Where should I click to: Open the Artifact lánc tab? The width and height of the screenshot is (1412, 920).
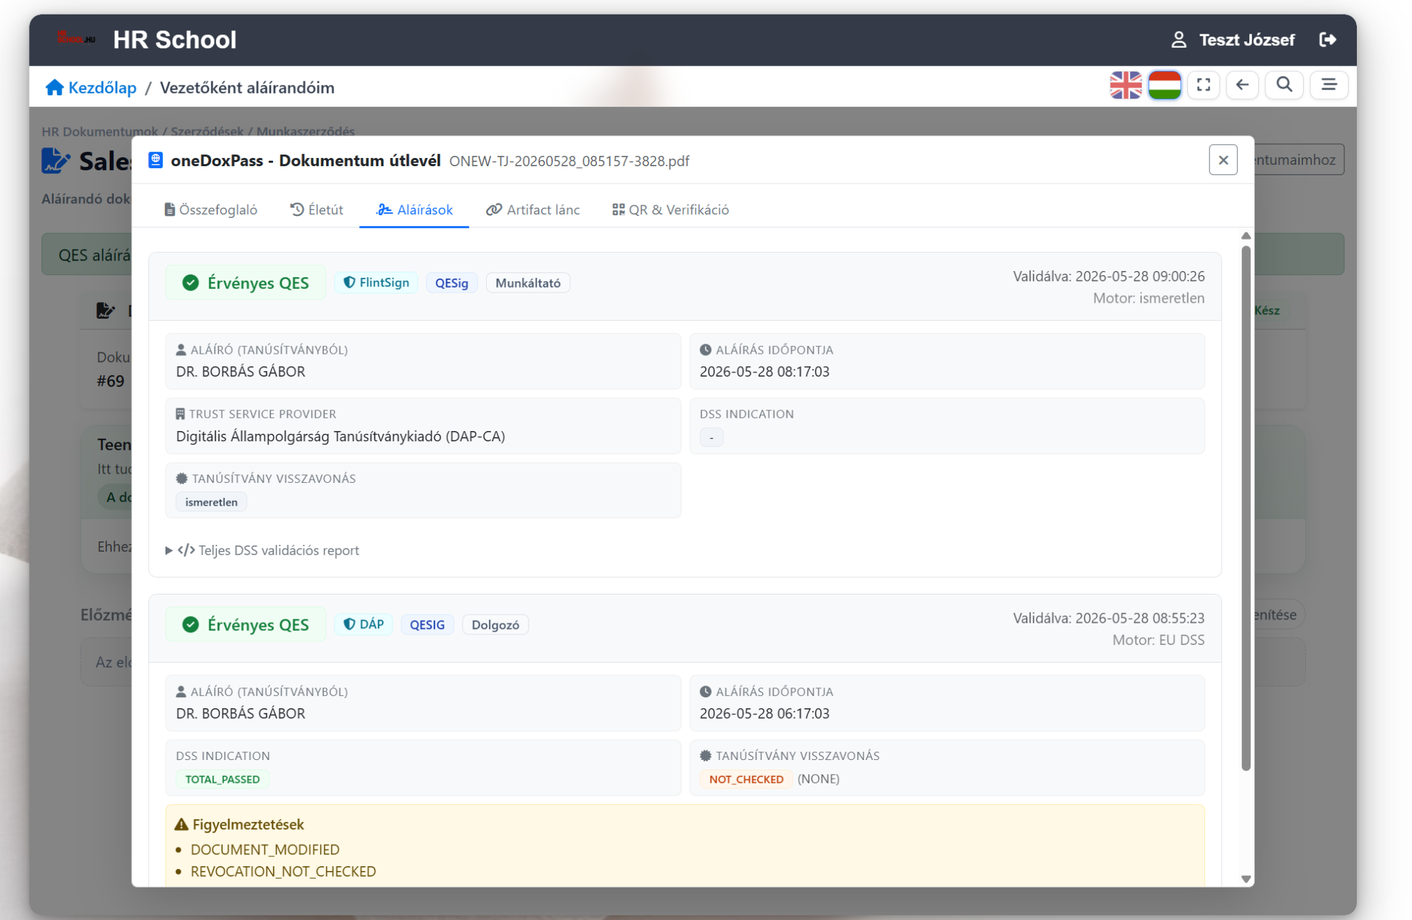click(x=533, y=210)
